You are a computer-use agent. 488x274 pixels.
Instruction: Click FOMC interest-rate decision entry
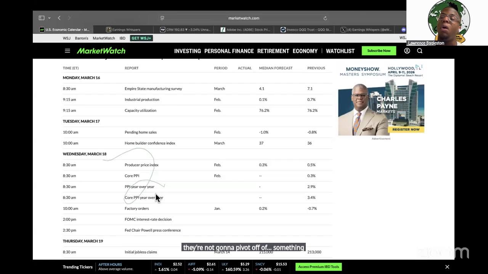tap(148, 219)
